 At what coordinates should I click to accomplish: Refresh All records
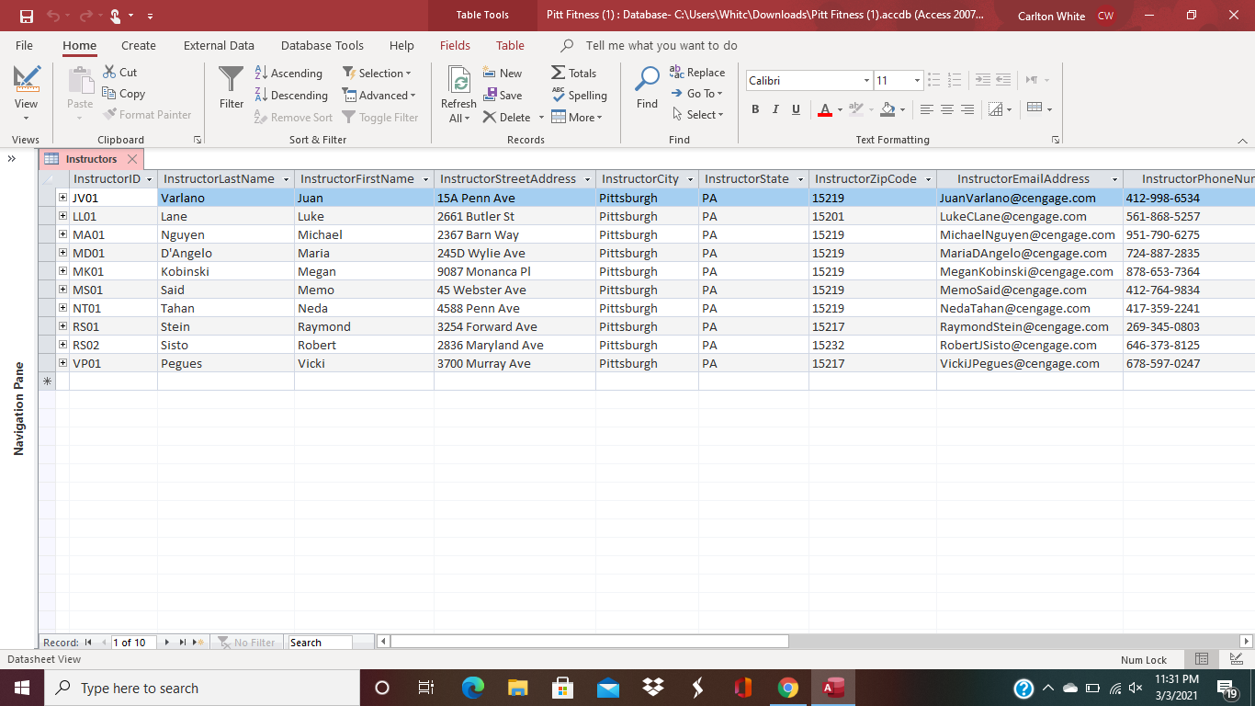pyautogui.click(x=458, y=92)
